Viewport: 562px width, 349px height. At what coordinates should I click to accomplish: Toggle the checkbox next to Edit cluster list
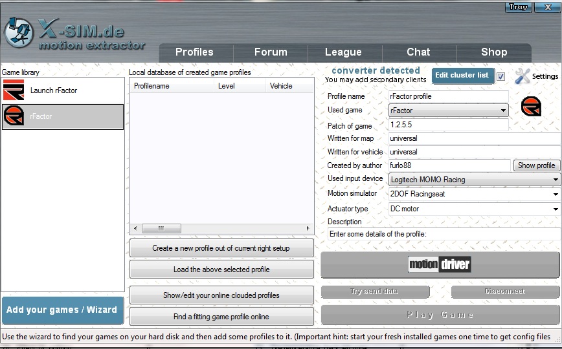(500, 76)
